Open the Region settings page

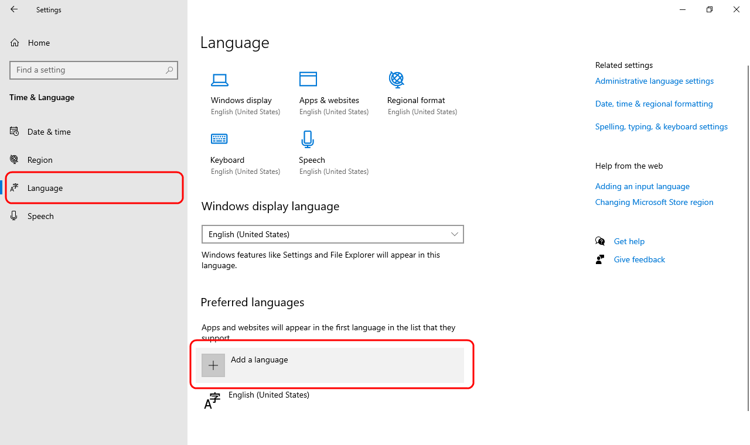point(94,160)
